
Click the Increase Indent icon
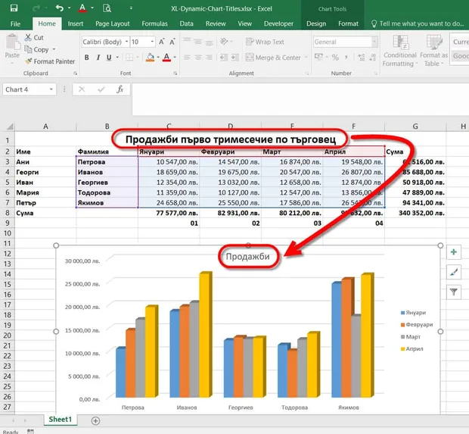pyautogui.click(x=234, y=58)
